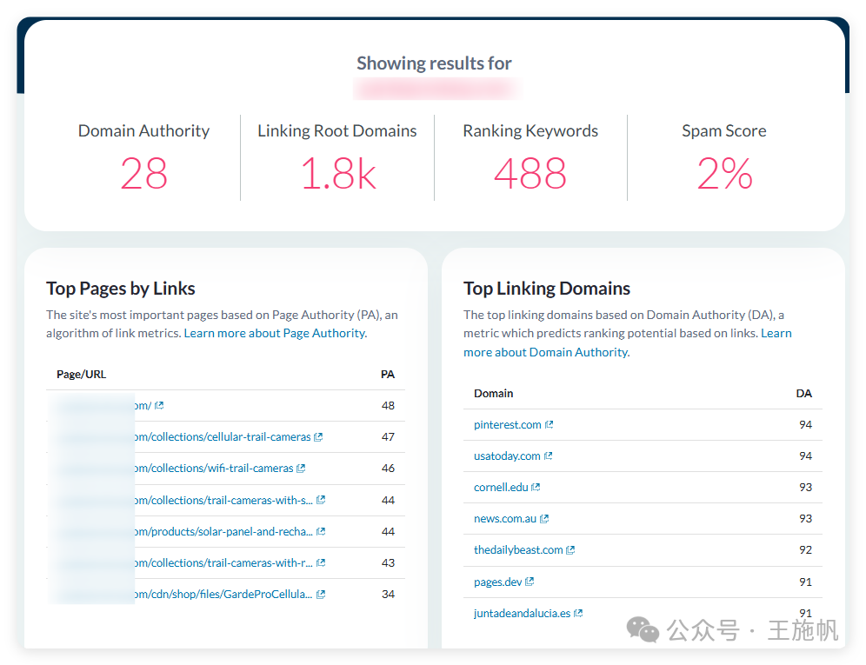Click the PA value 34
866x665 pixels.
click(x=389, y=595)
